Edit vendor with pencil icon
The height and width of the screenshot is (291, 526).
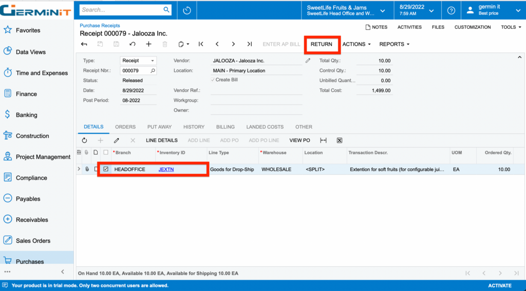coord(308,61)
